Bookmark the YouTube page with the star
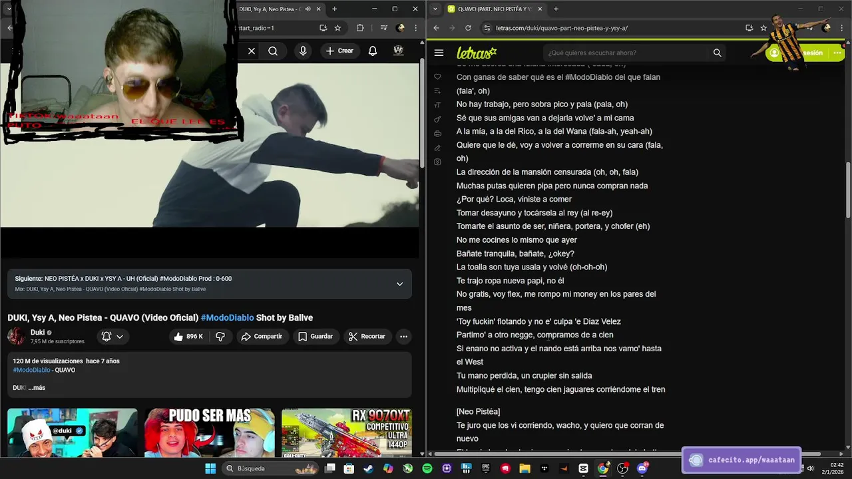Viewport: 852px width, 479px height. tap(337, 28)
